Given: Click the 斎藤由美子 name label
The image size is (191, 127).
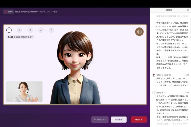Looking at the screenshot, I should pyautogui.click(x=161, y=93).
